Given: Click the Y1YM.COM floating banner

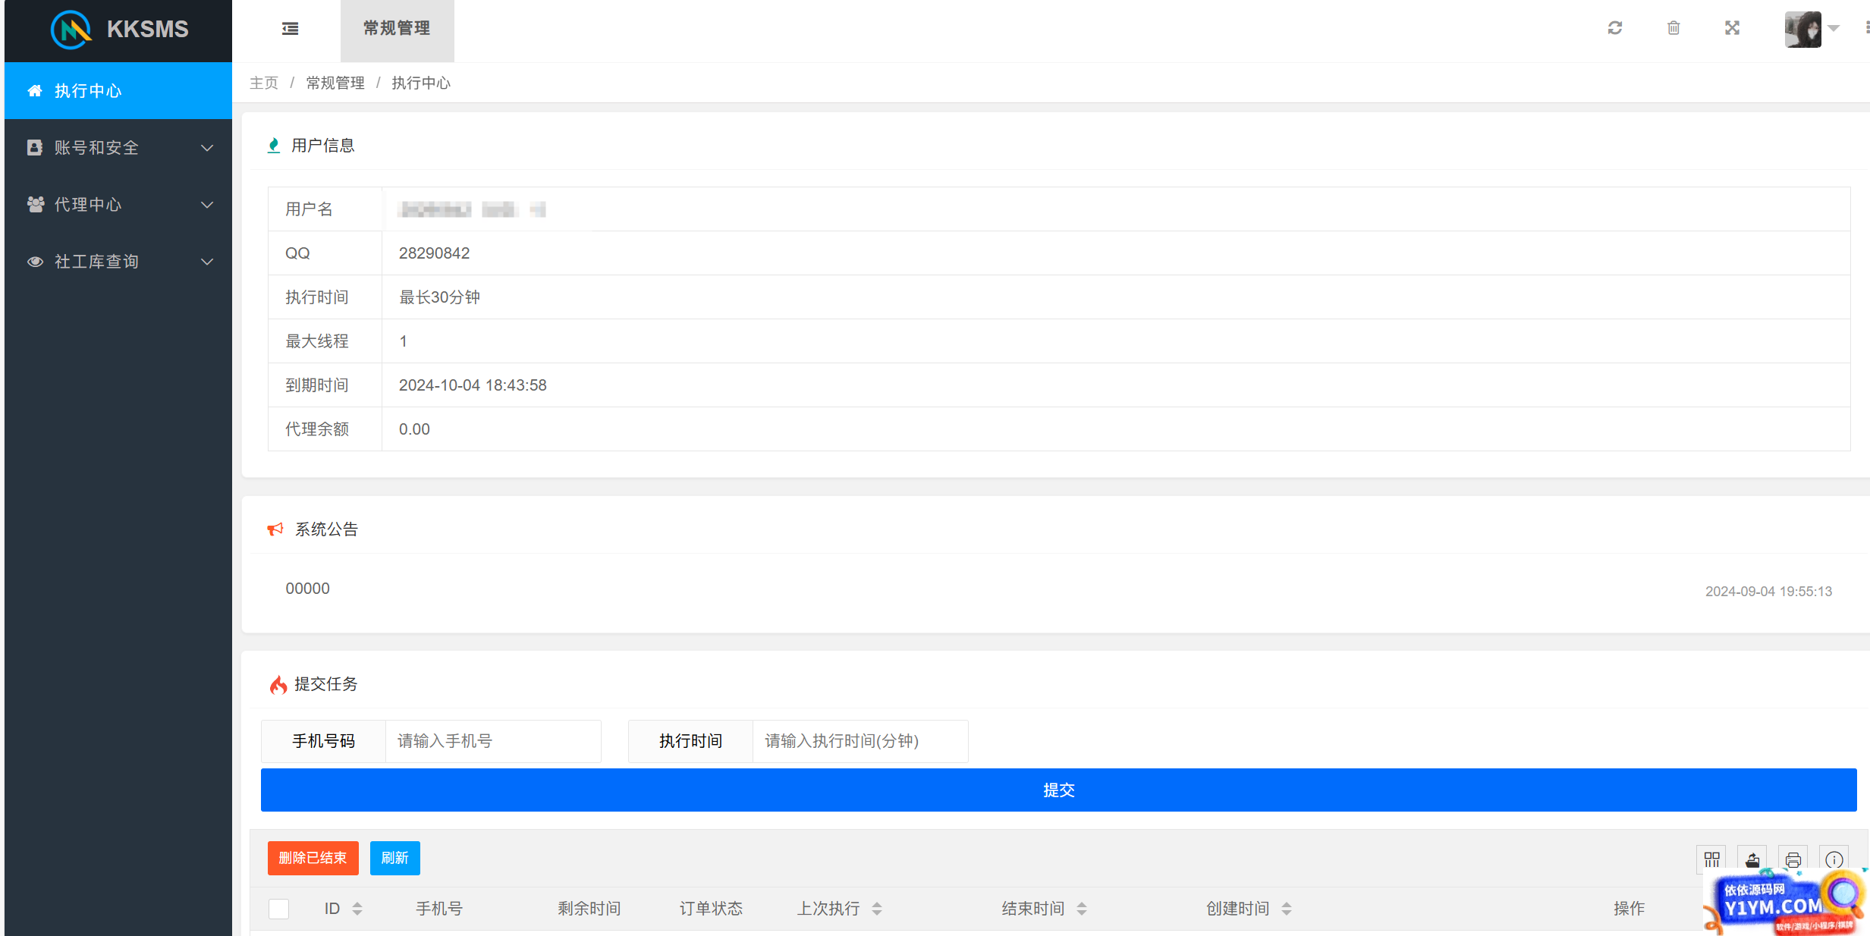Looking at the screenshot, I should [x=1784, y=903].
